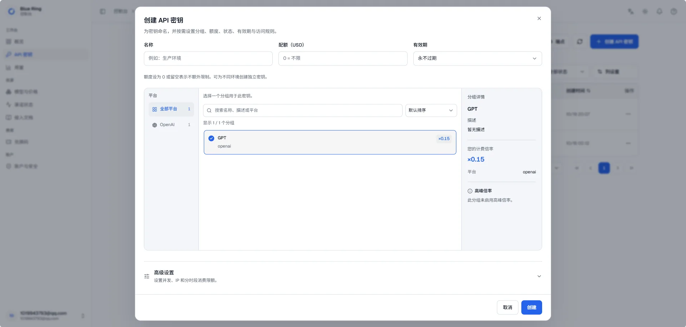The height and width of the screenshot is (327, 686).
Task: Click the 'openai' value beside 平台 in details
Action: tap(529, 172)
